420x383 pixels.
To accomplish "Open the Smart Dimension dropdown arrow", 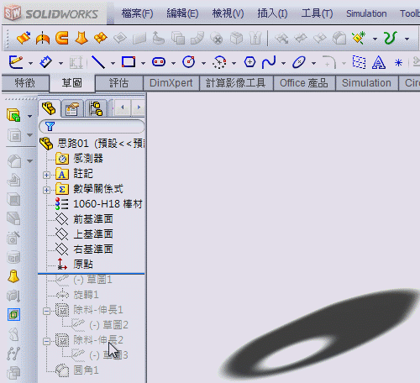I will [60, 63].
